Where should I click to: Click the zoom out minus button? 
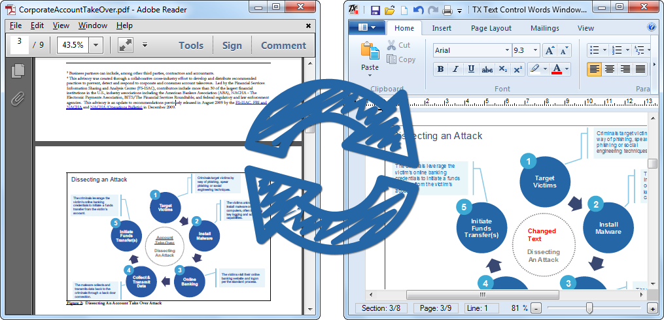536,309
